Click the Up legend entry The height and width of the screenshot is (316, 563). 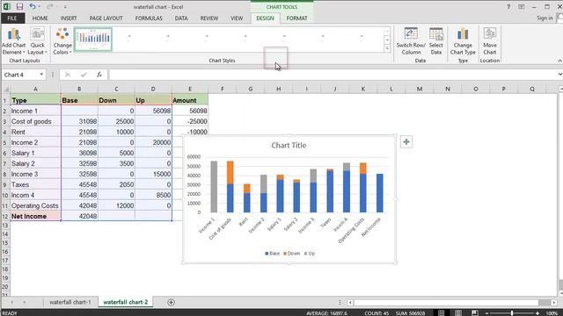(x=309, y=254)
